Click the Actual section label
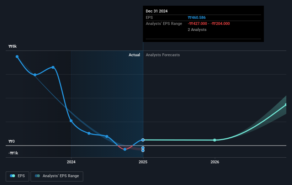 [134, 55]
